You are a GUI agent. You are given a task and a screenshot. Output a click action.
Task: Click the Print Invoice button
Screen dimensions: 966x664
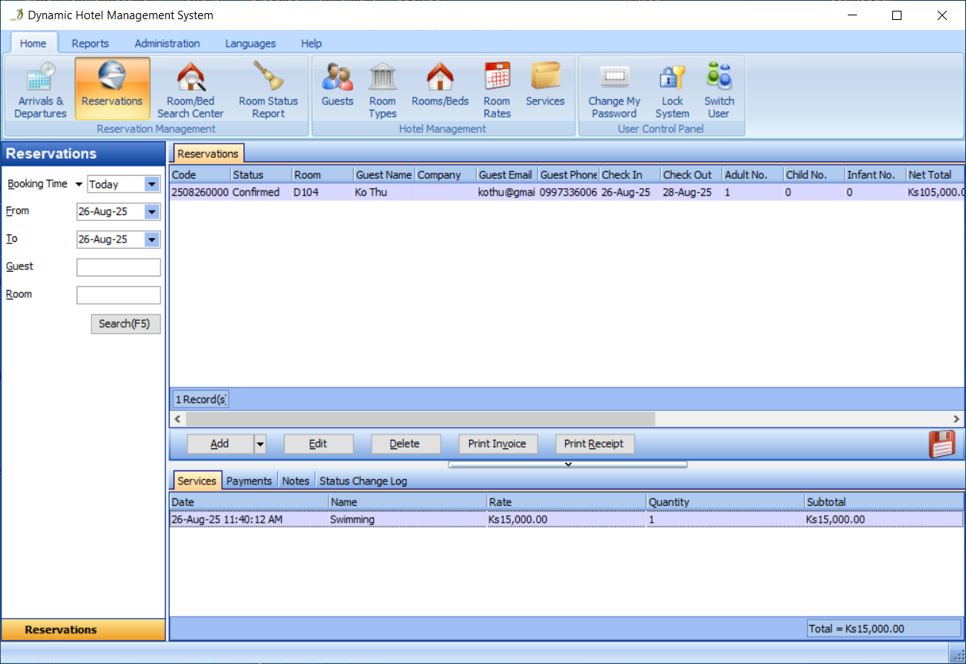click(x=498, y=444)
